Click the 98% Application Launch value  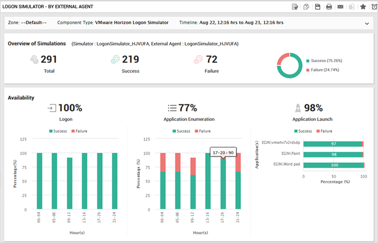point(314,108)
